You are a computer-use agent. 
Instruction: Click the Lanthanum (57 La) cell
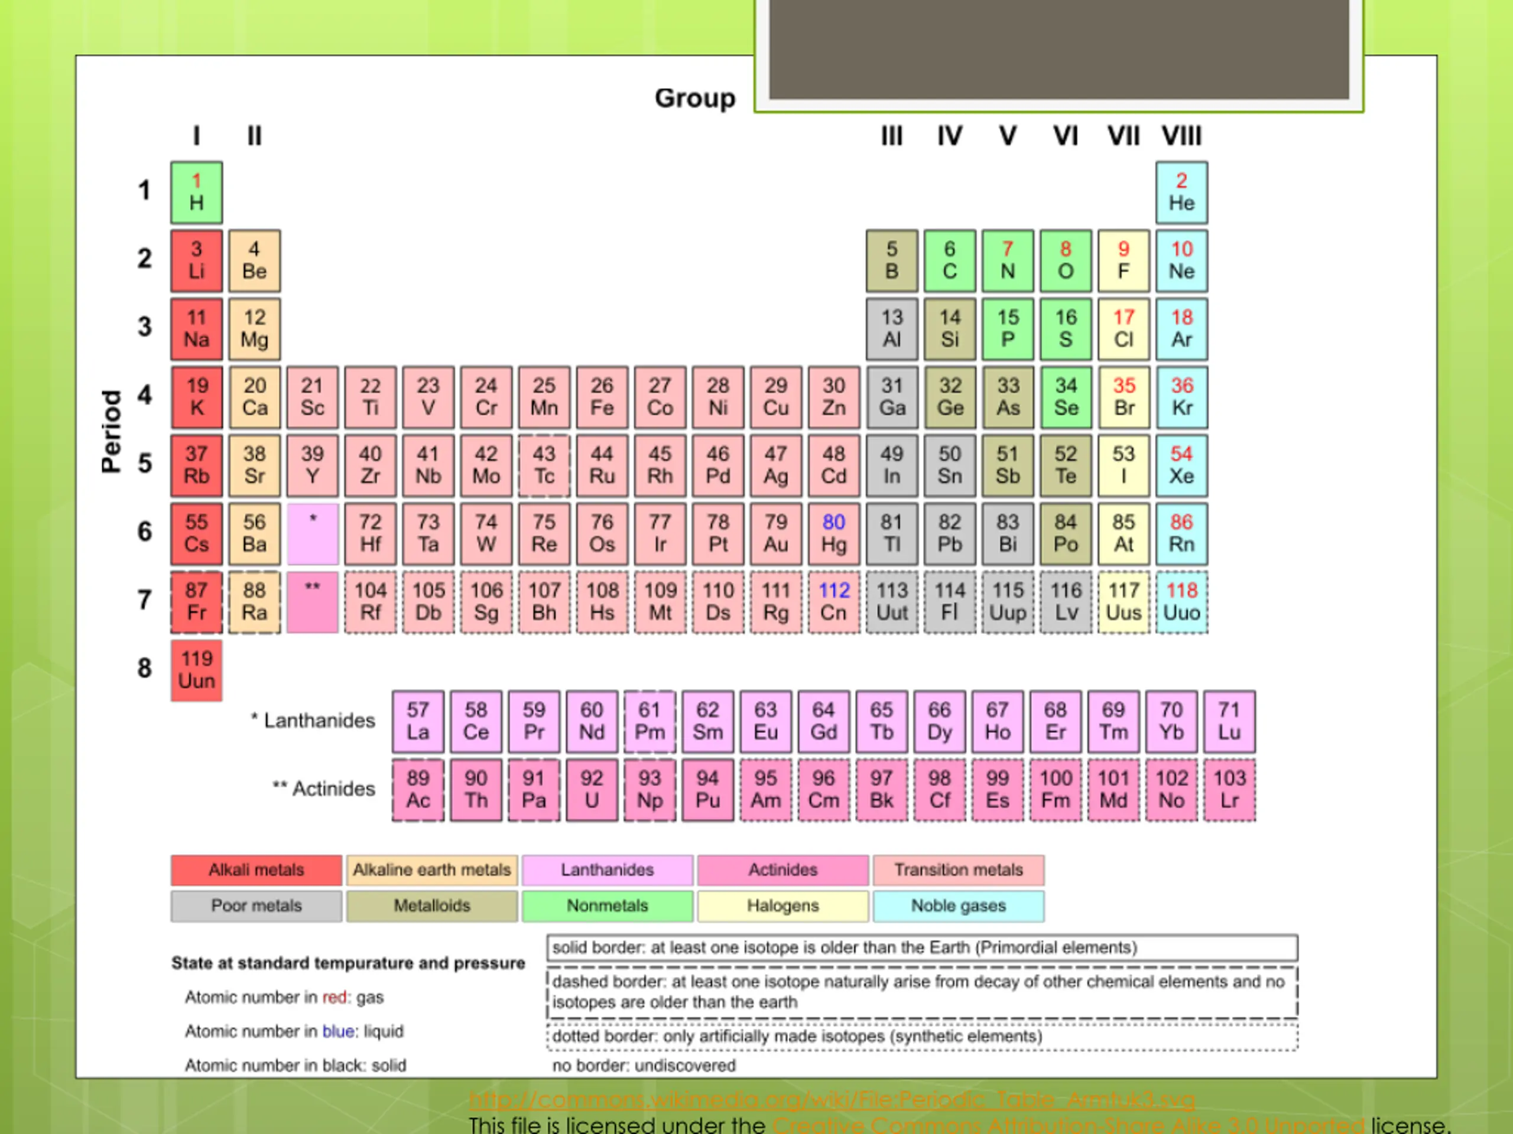418,721
